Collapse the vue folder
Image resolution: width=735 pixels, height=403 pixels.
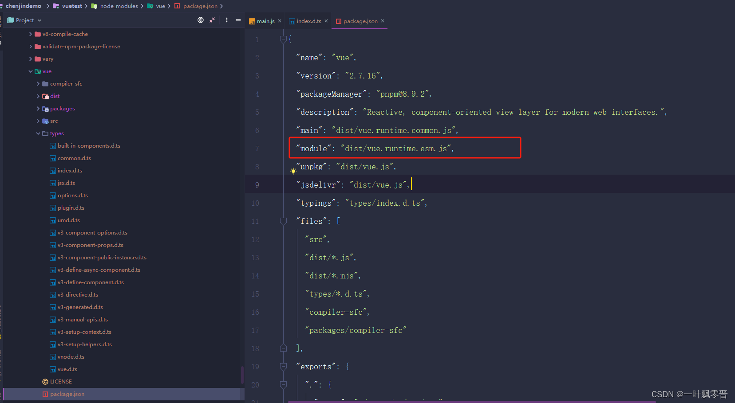pyautogui.click(x=31, y=71)
